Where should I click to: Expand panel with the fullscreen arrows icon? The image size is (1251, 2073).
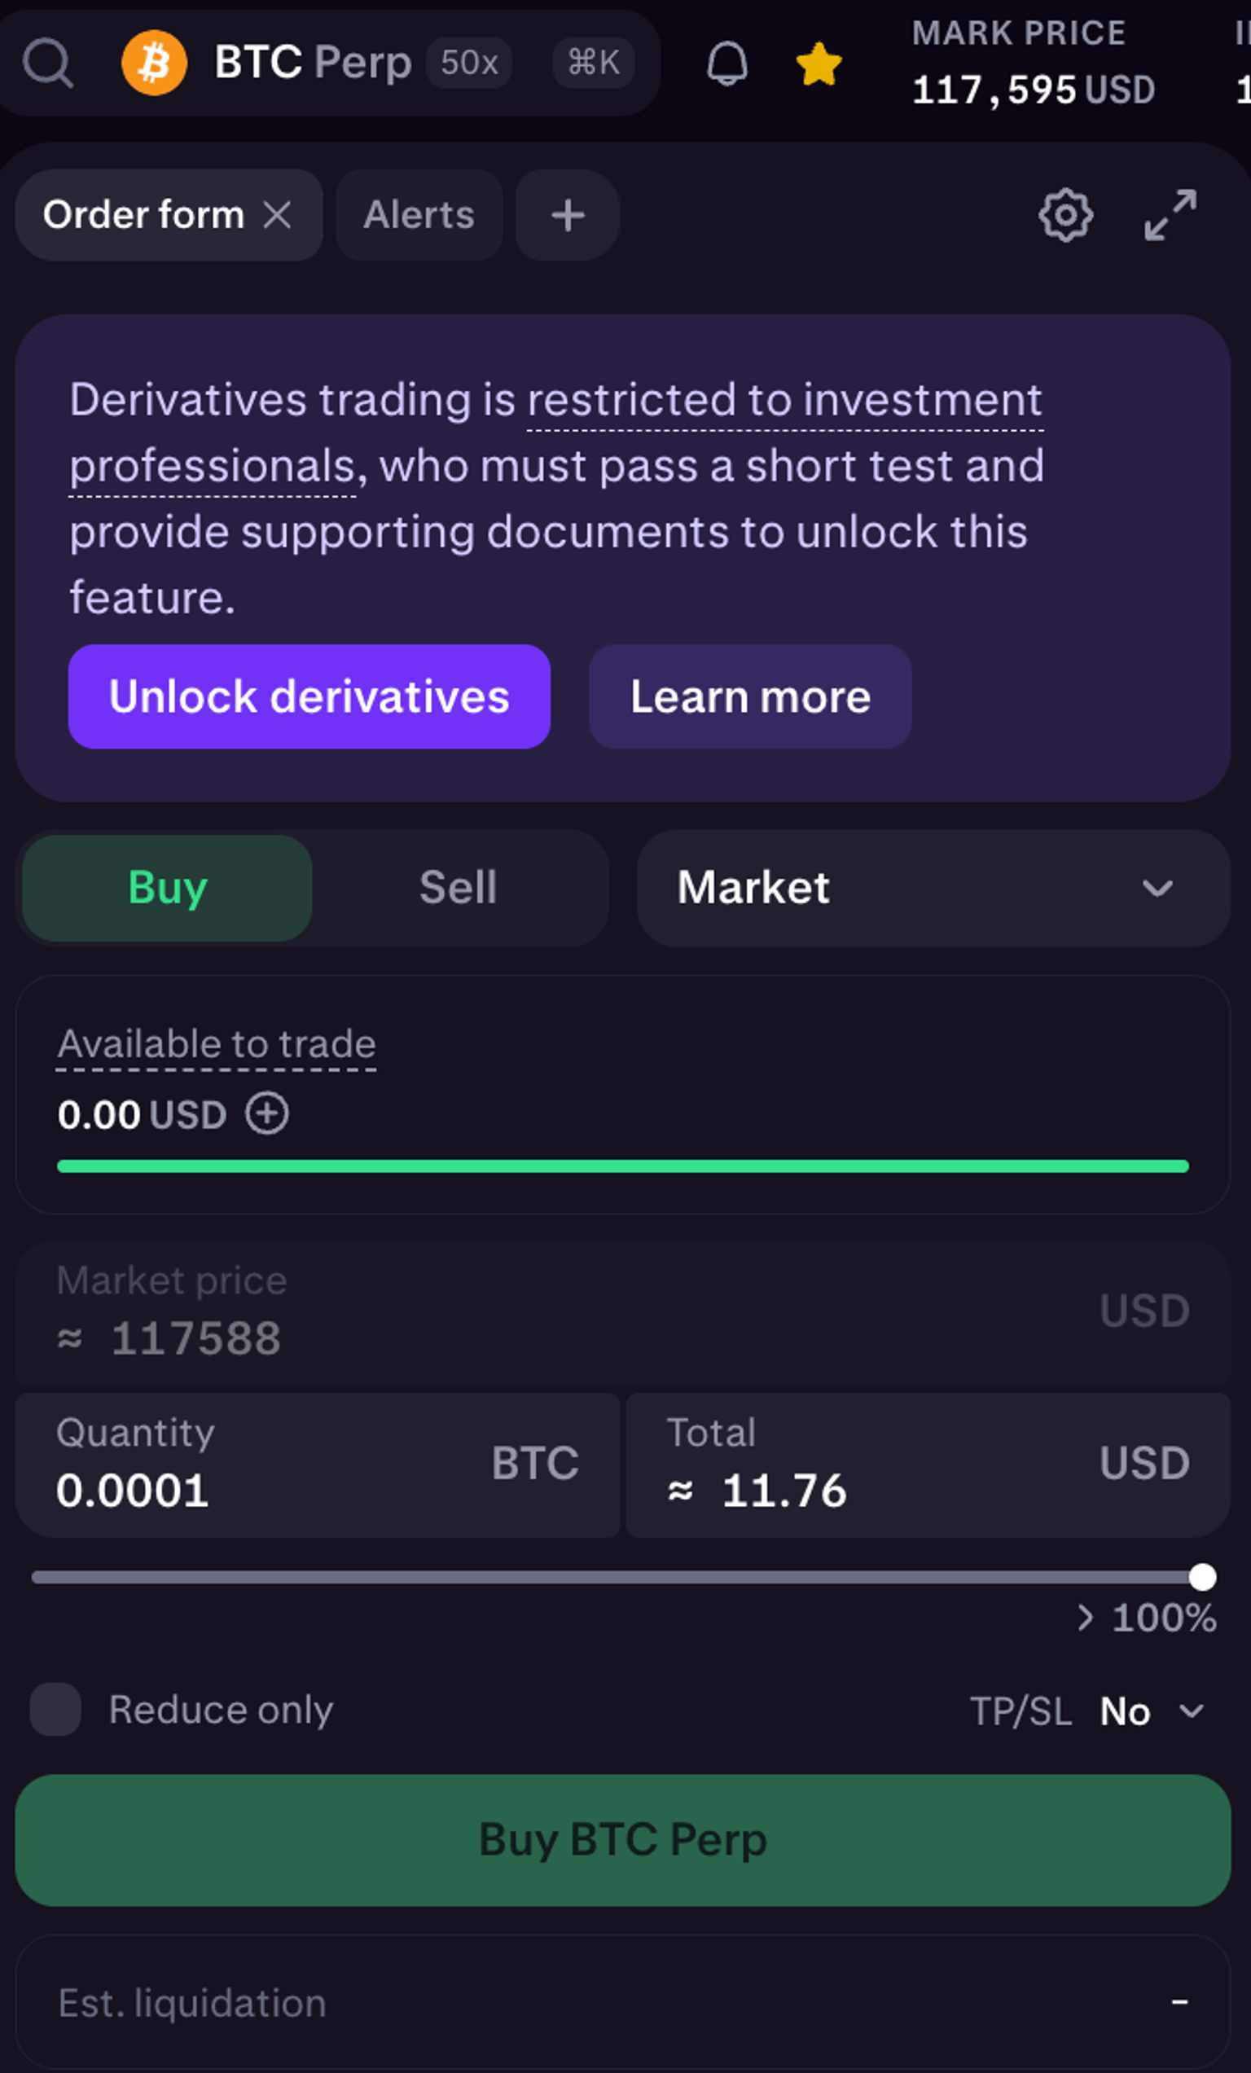[1170, 215]
